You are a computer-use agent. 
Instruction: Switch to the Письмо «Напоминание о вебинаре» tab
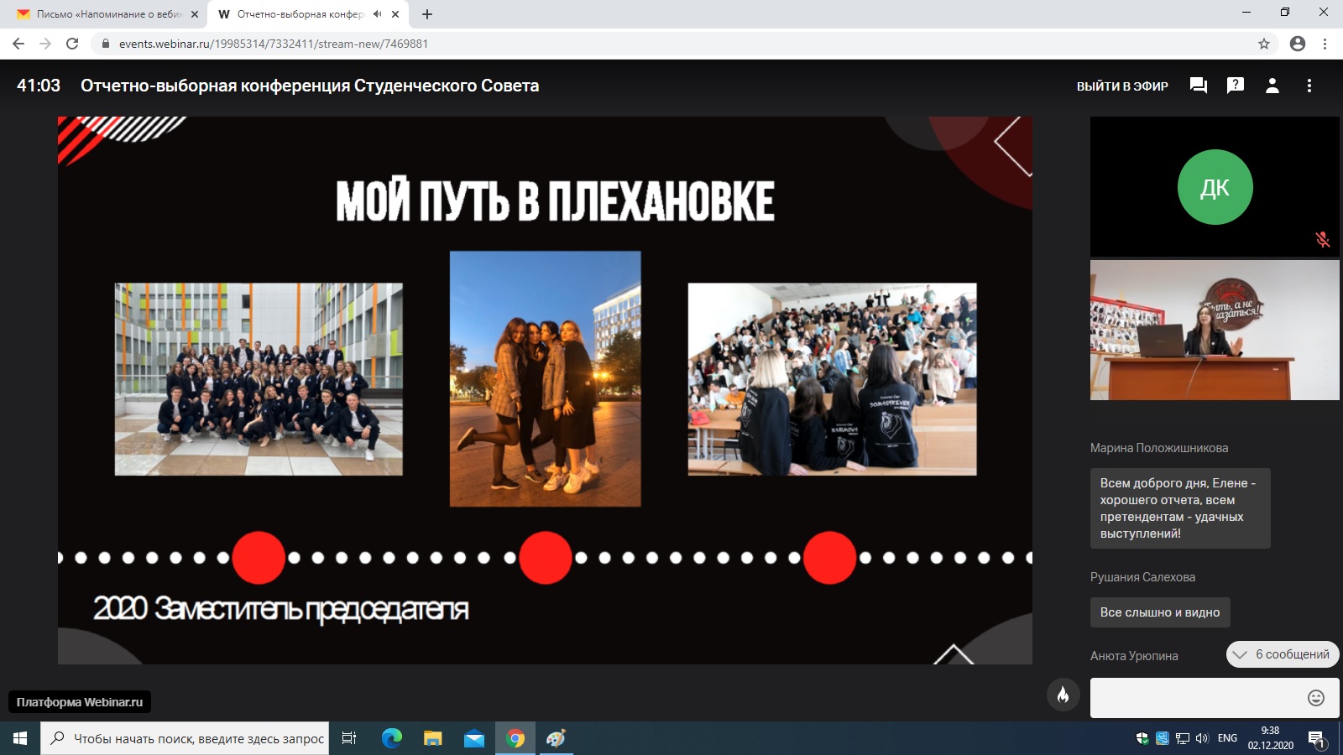[109, 14]
